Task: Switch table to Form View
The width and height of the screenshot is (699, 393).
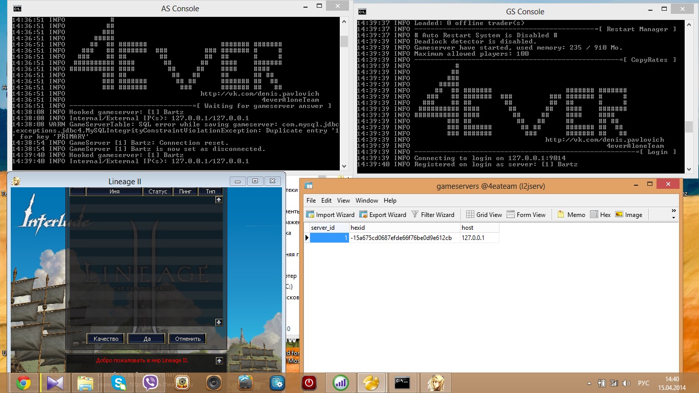Action: [x=526, y=214]
